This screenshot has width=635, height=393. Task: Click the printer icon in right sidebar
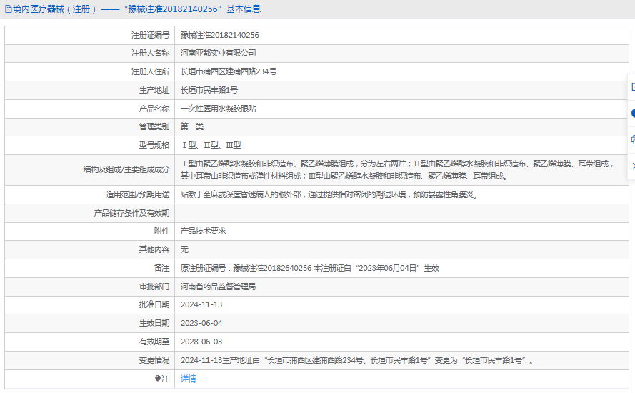coord(632,139)
